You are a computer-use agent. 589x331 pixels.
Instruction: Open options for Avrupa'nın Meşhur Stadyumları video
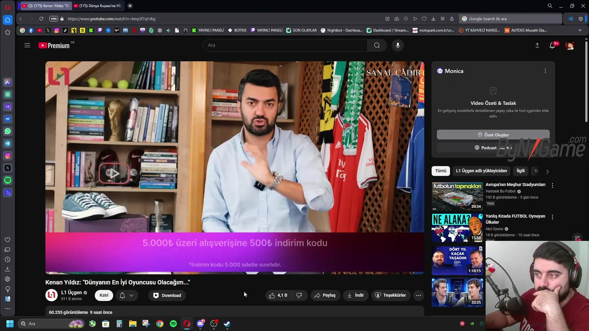553,185
